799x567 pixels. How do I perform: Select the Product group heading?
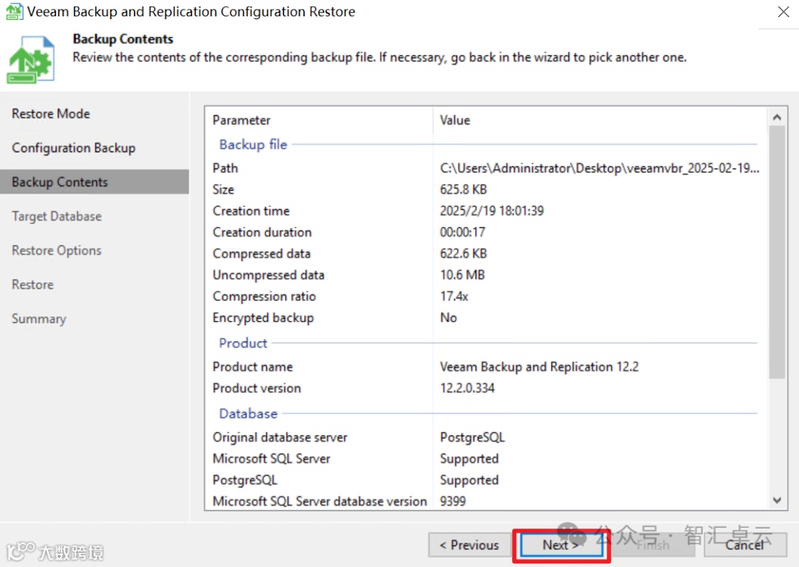click(x=243, y=343)
